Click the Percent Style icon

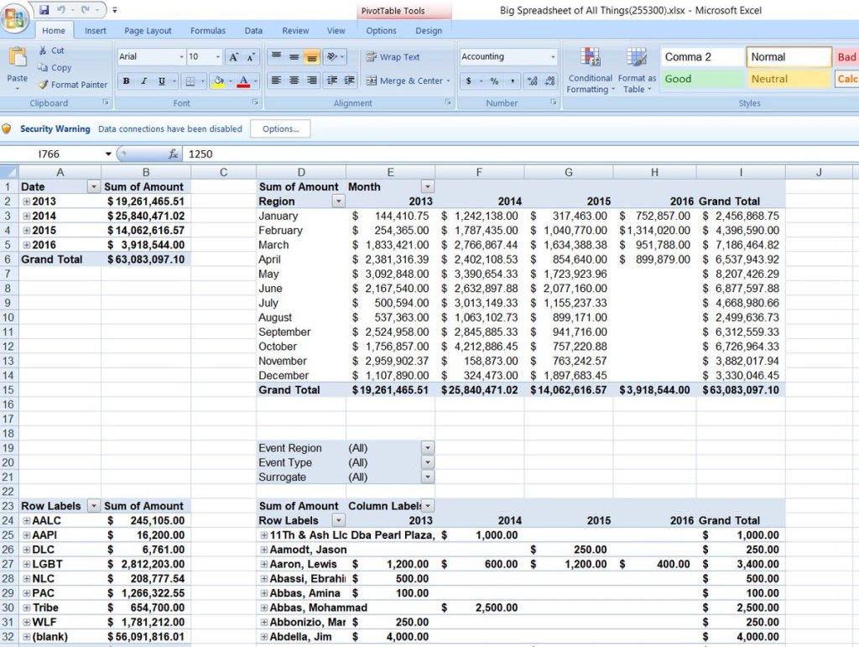click(x=494, y=81)
